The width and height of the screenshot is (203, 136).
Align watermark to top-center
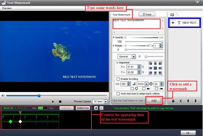pos(155,63)
